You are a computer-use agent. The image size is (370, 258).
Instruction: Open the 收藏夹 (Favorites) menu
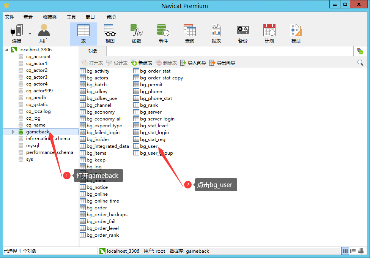click(x=49, y=17)
